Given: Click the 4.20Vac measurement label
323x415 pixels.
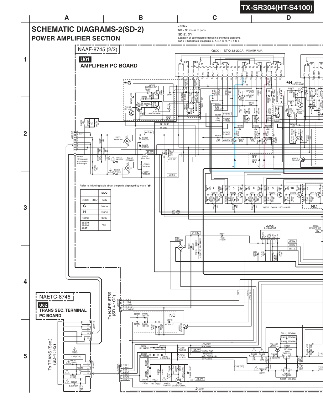Looking at the screenshot, I should coord(200,389).
